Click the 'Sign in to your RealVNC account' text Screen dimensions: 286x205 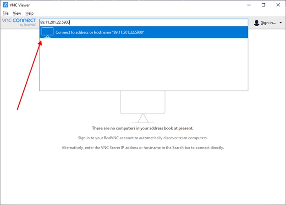(143, 138)
